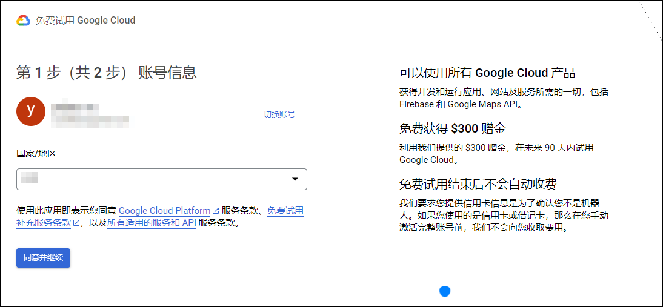Click the Google Cloud logo icon
Screen dimensions: 663x307
[23, 20]
